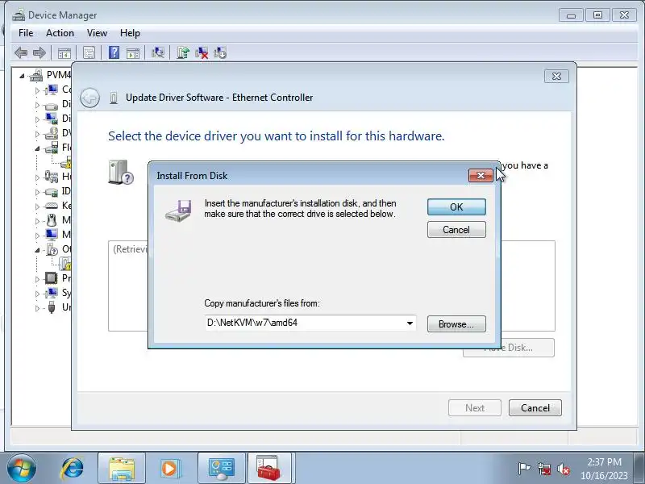This screenshot has width=645, height=484.
Task: Select the mouse icon in the device tree
Action: pyautogui.click(x=52, y=220)
